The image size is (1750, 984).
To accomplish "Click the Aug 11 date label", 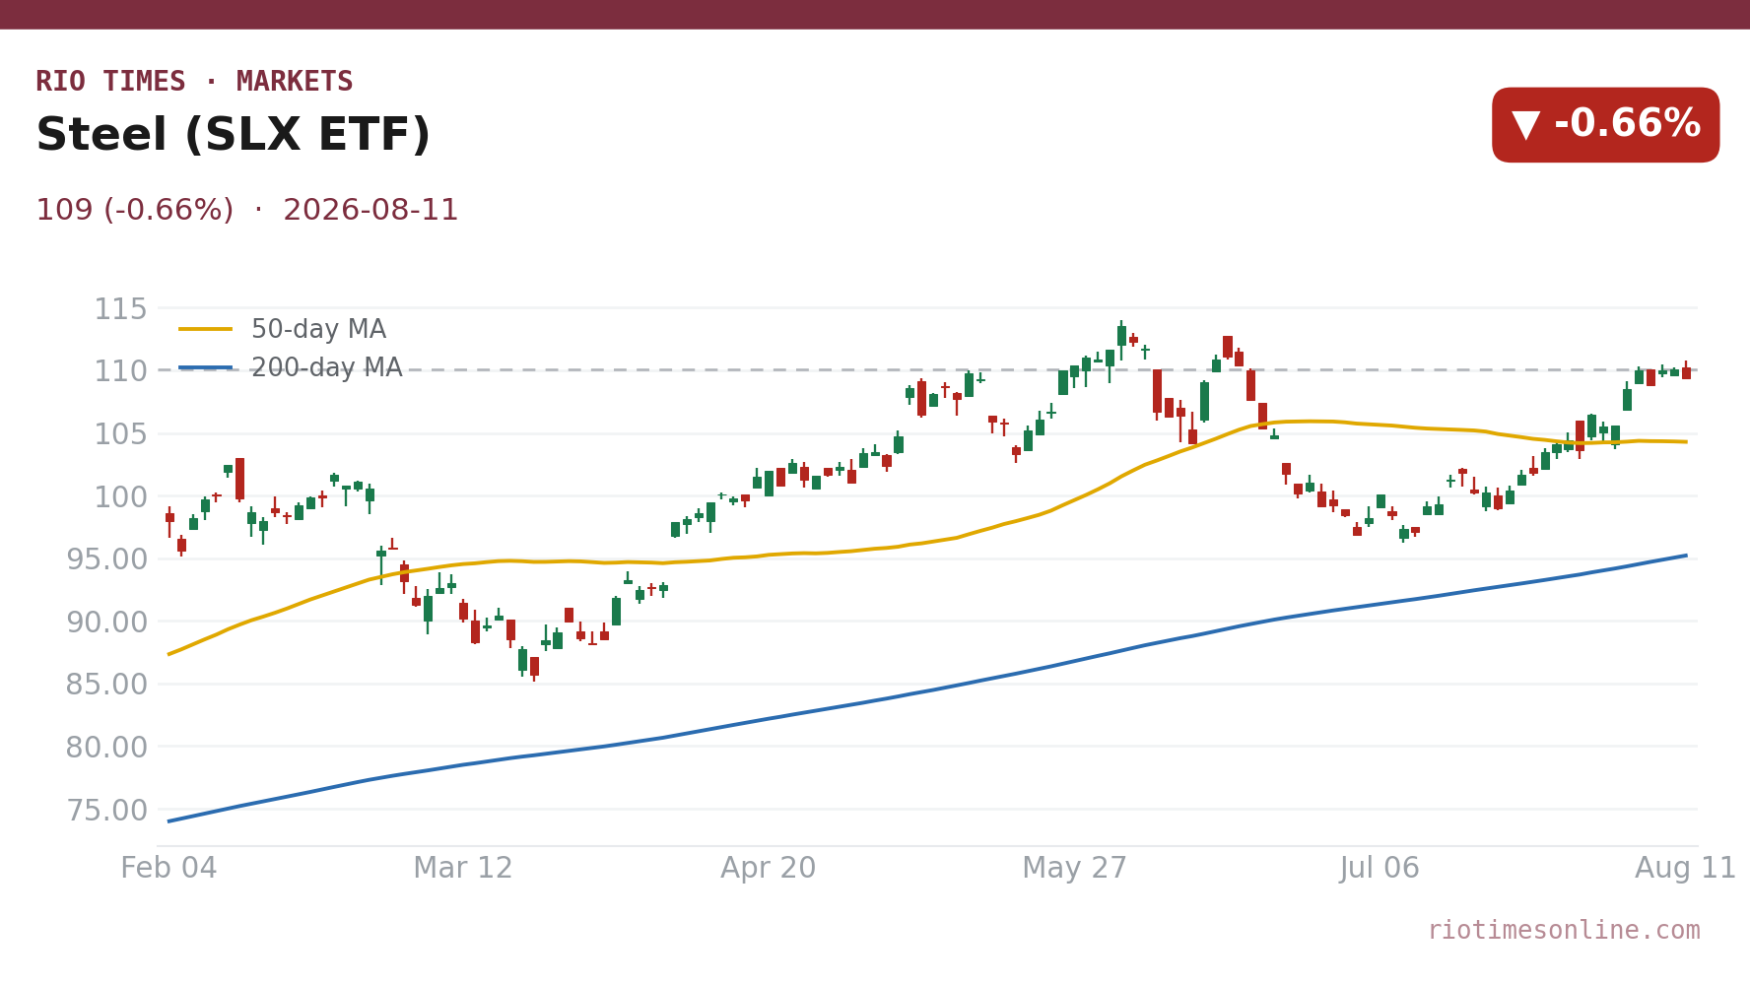I will 1686,869.
